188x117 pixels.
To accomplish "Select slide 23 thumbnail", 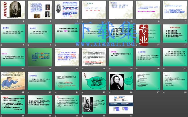I will 40,81.
